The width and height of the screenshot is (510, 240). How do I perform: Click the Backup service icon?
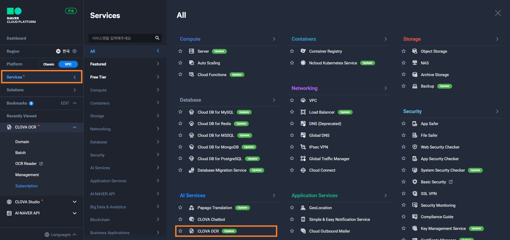pos(415,86)
